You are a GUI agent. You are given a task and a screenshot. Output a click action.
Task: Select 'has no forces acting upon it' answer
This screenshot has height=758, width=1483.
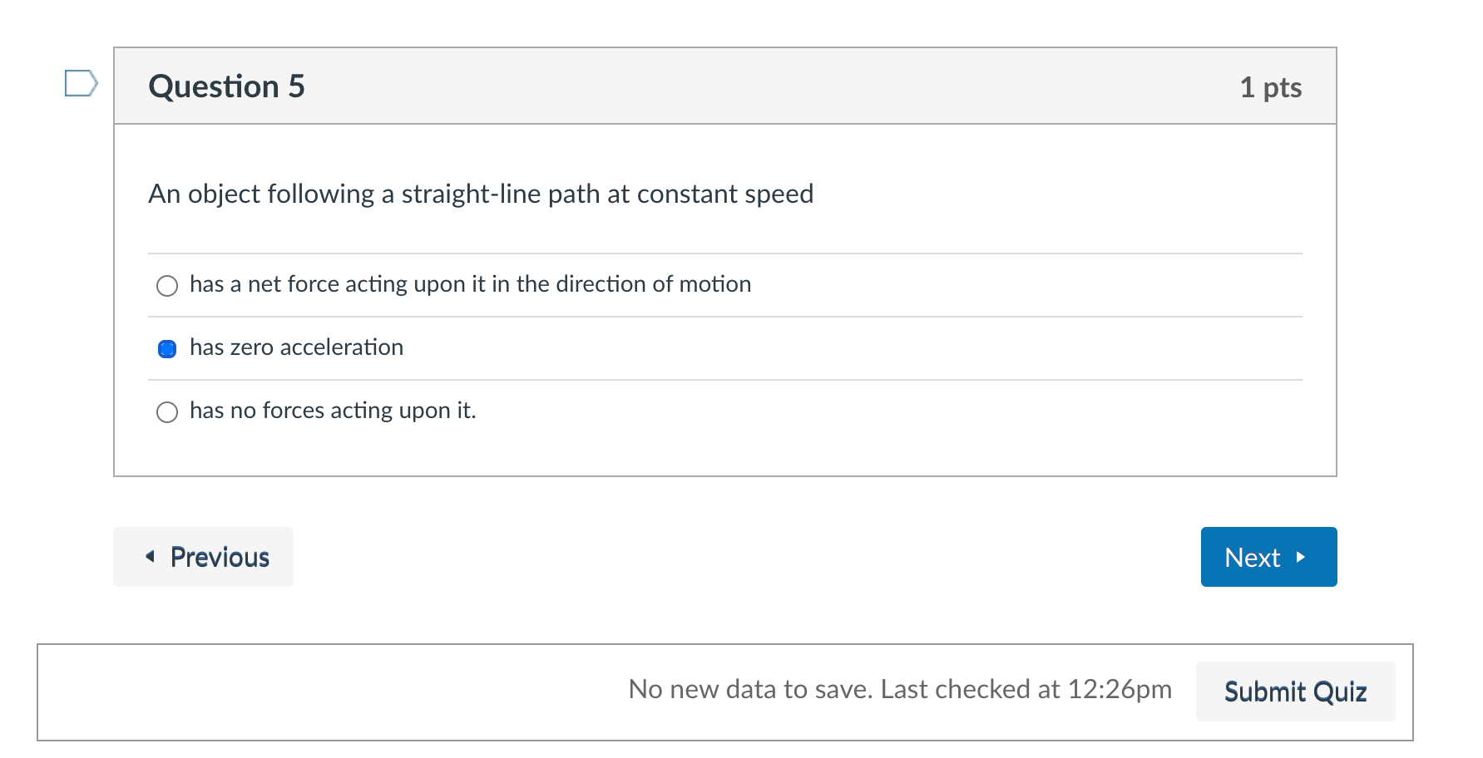pyautogui.click(x=167, y=411)
